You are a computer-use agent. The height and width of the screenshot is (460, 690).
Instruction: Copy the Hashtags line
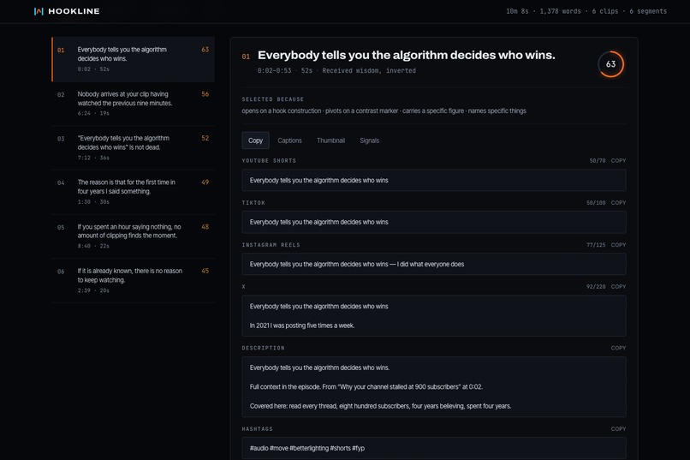tap(618, 429)
